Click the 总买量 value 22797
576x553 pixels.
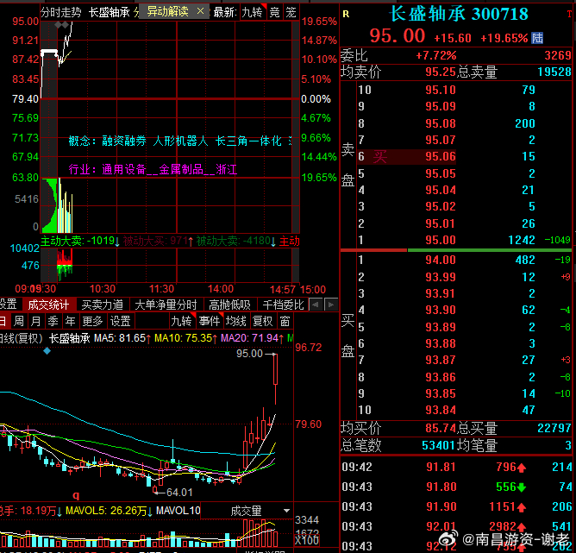pyautogui.click(x=554, y=428)
